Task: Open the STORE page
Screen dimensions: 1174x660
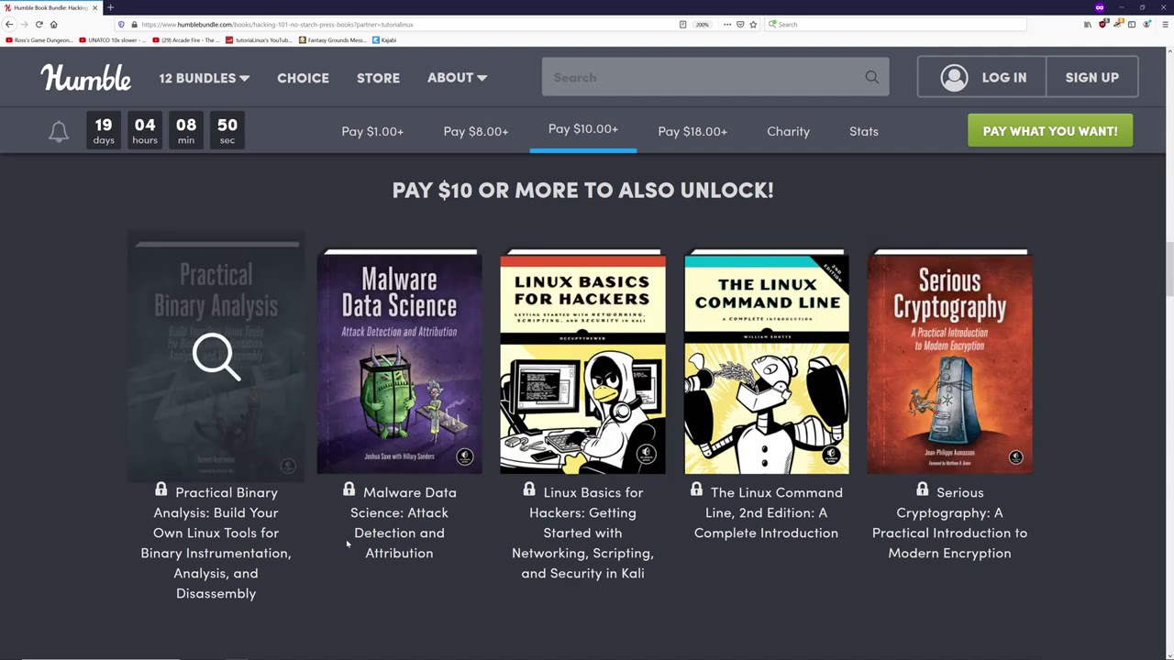Action: [378, 78]
